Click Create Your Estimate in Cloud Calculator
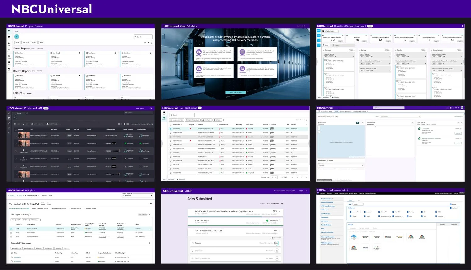The image size is (471, 270). click(235, 92)
